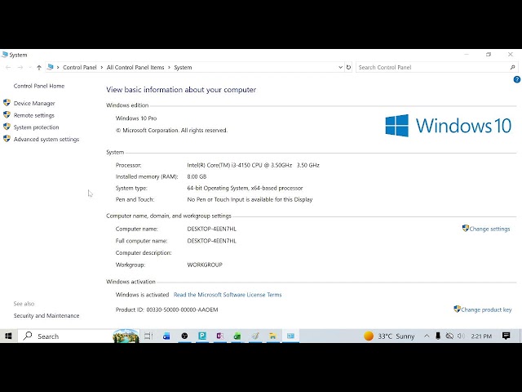Screen dimensions: 522x392
Task: Open System protection link
Action: 36,127
